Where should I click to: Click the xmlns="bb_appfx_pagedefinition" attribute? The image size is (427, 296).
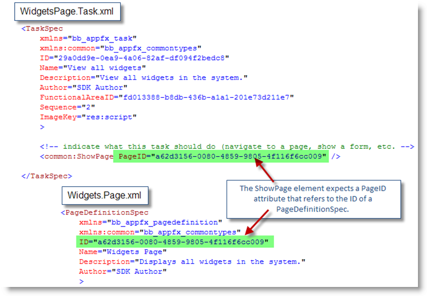coord(151,222)
